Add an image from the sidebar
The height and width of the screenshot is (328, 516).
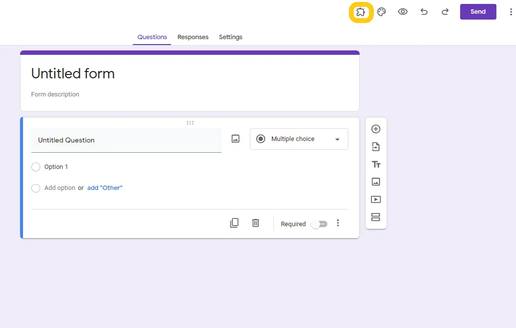pyautogui.click(x=376, y=182)
